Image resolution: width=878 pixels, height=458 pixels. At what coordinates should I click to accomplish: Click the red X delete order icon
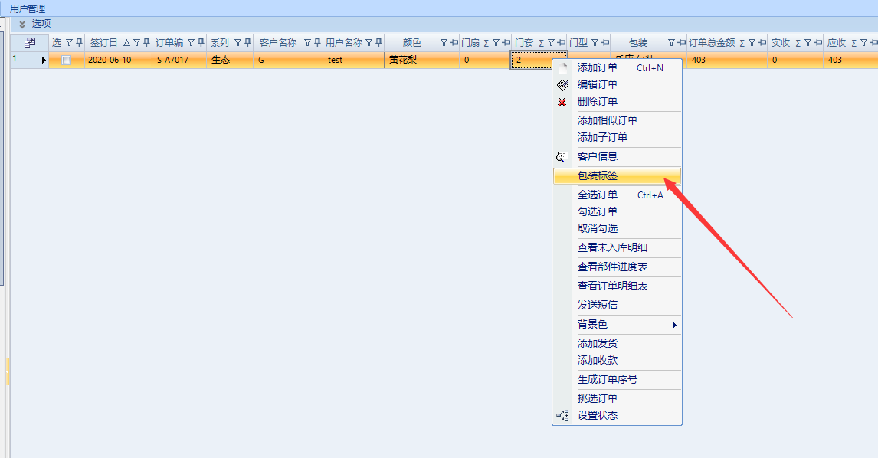click(x=562, y=102)
